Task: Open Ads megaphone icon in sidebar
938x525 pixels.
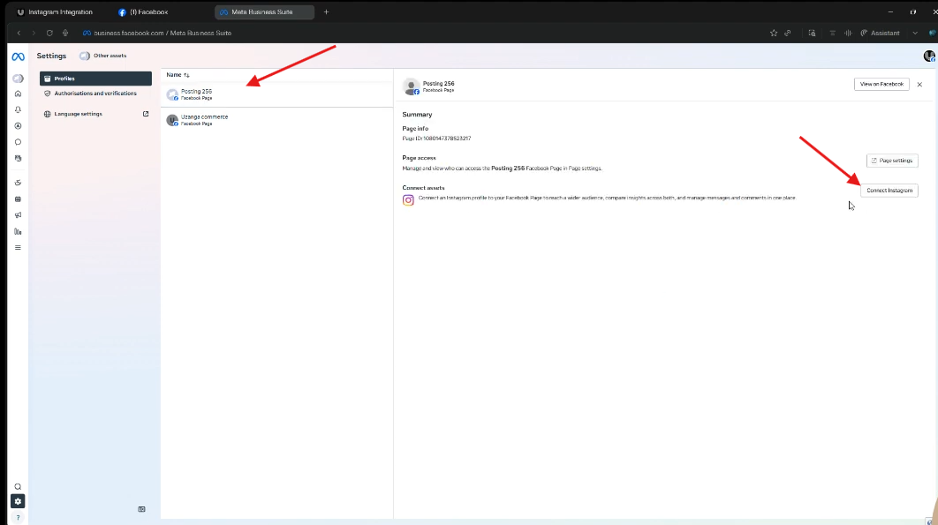Action: (x=18, y=215)
